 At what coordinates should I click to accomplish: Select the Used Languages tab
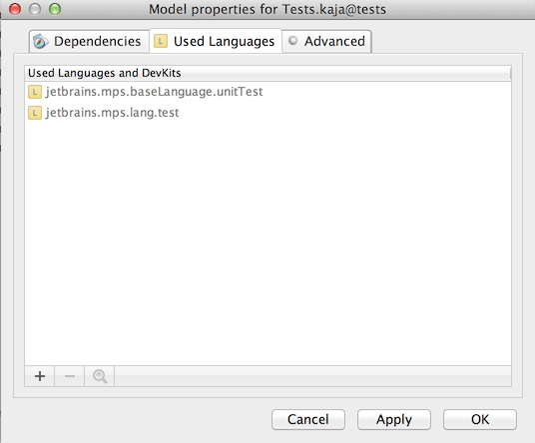coord(216,41)
